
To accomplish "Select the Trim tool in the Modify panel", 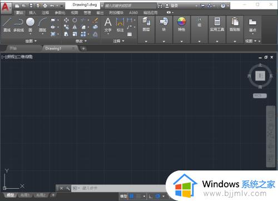I will pos(83,20).
